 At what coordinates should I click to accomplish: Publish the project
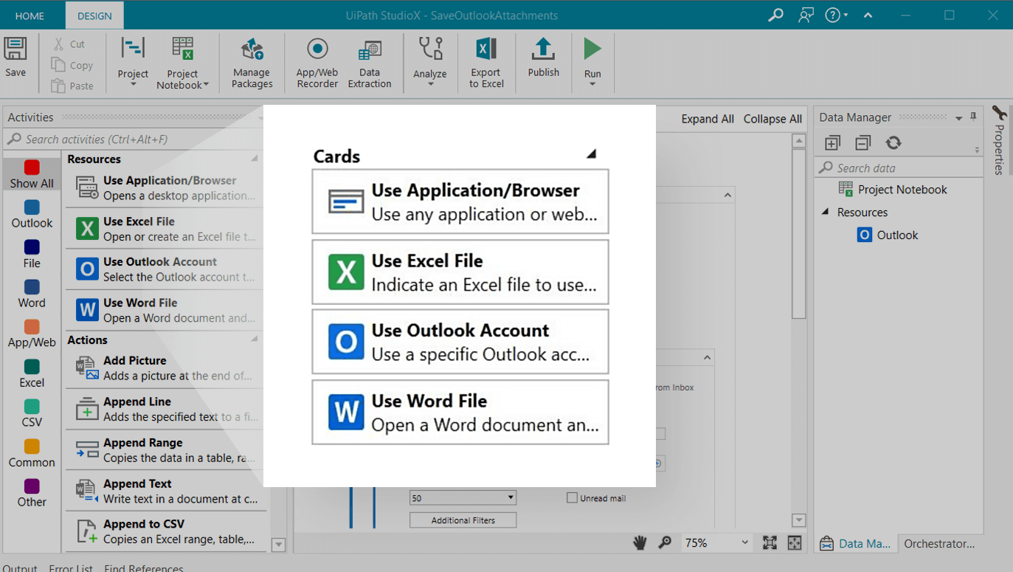pyautogui.click(x=544, y=58)
